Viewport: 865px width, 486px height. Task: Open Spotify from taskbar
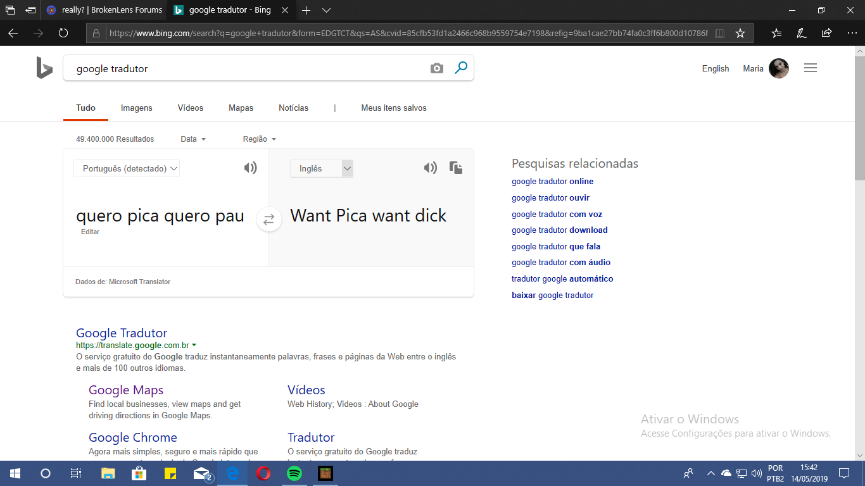pos(294,473)
